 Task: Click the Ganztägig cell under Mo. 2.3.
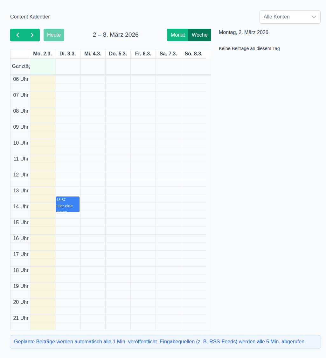(42, 66)
